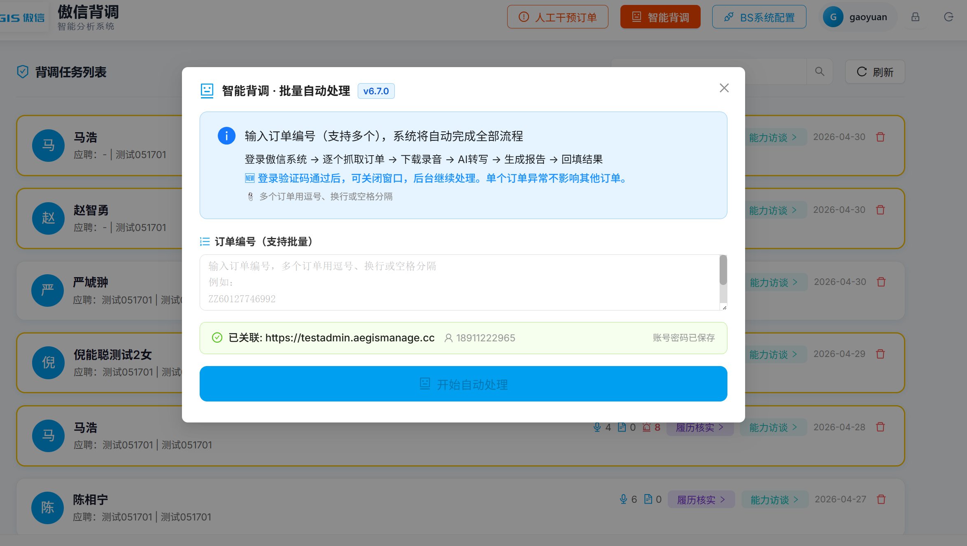Delete the 陈相宁 task
Viewport: 967px width, 546px height.
(881, 499)
